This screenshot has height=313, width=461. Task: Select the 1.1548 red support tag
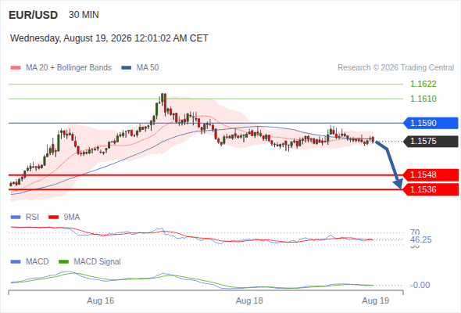[x=431, y=175]
